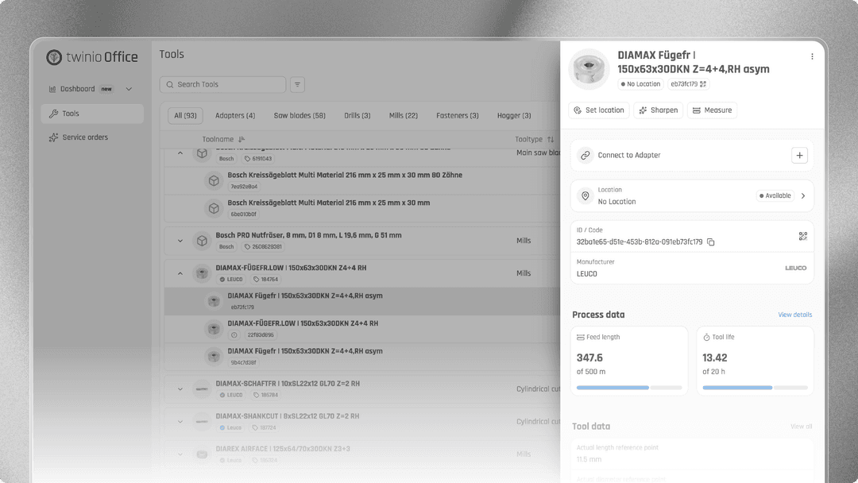Click the Set location button
Screen dimensions: 858x483
(x=599, y=110)
